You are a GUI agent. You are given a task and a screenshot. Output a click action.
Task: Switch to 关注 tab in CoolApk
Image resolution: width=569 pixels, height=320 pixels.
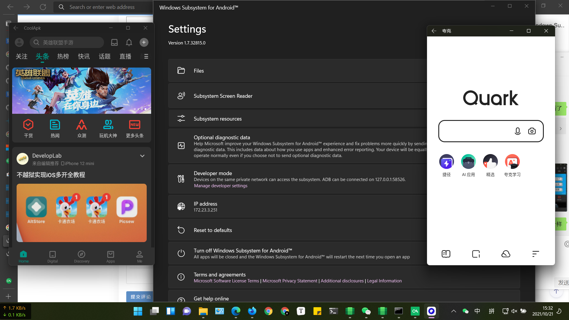[22, 56]
